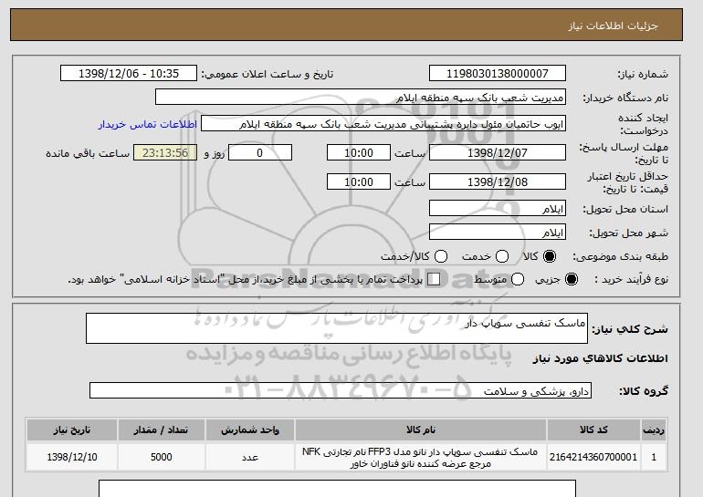Click the request creator field ایوب حاتمیان

383,124
